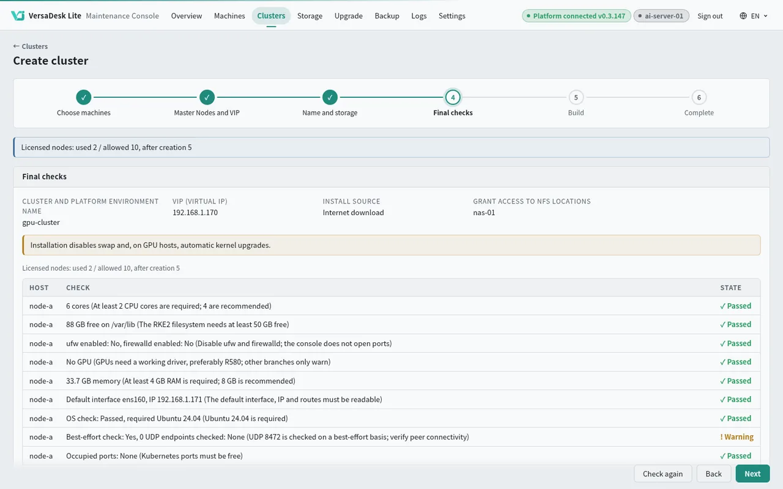
Task: Click the swap and kernel upgrades notice
Action: (391, 245)
